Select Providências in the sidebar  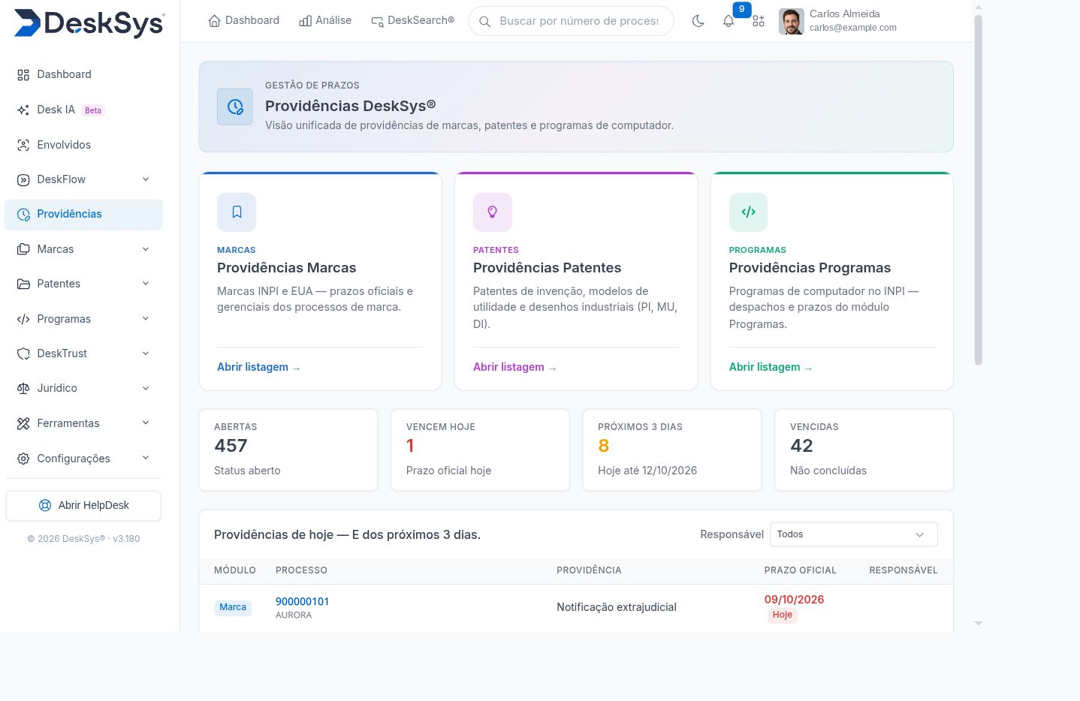(x=83, y=215)
